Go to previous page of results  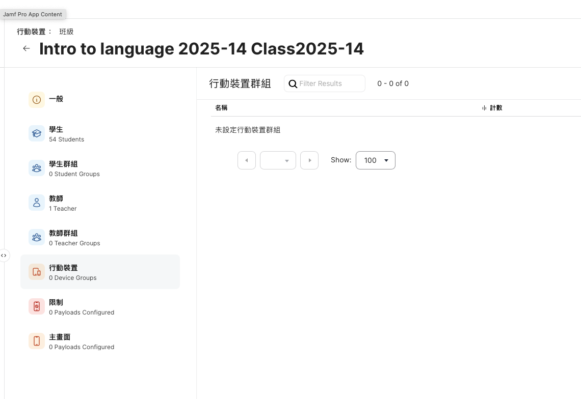click(x=247, y=160)
